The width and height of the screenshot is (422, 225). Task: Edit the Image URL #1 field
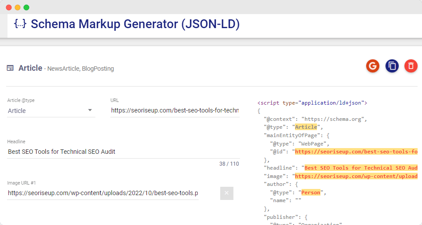103,193
